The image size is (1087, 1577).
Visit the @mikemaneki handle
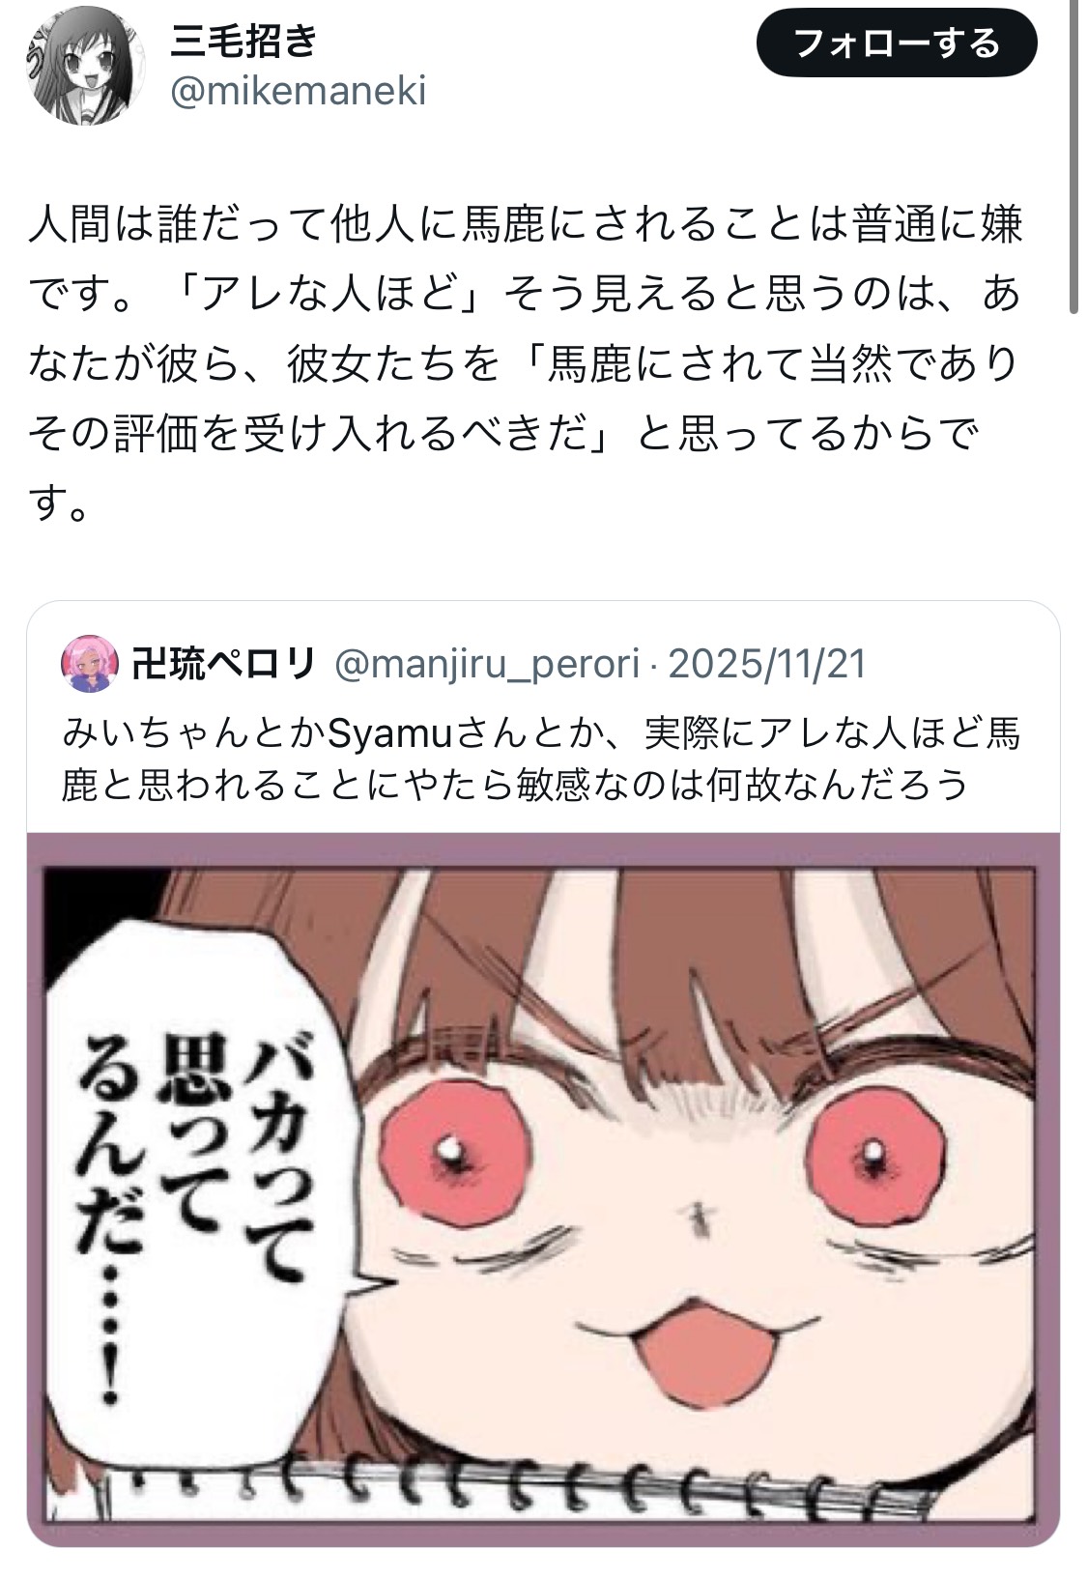point(298,92)
